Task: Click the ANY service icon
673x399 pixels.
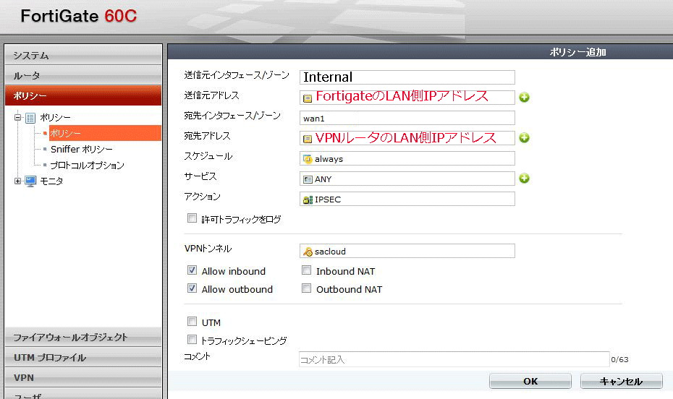Action: pos(308,179)
